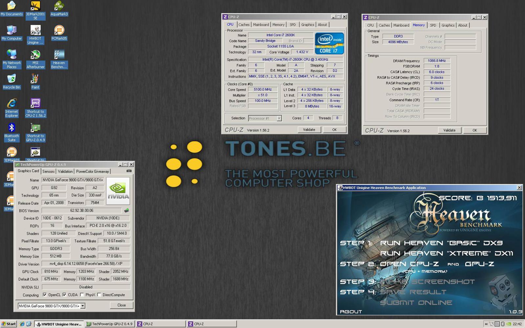Open Graphics tab in right CPU-Z window
The image size is (525, 328).
click(448, 25)
